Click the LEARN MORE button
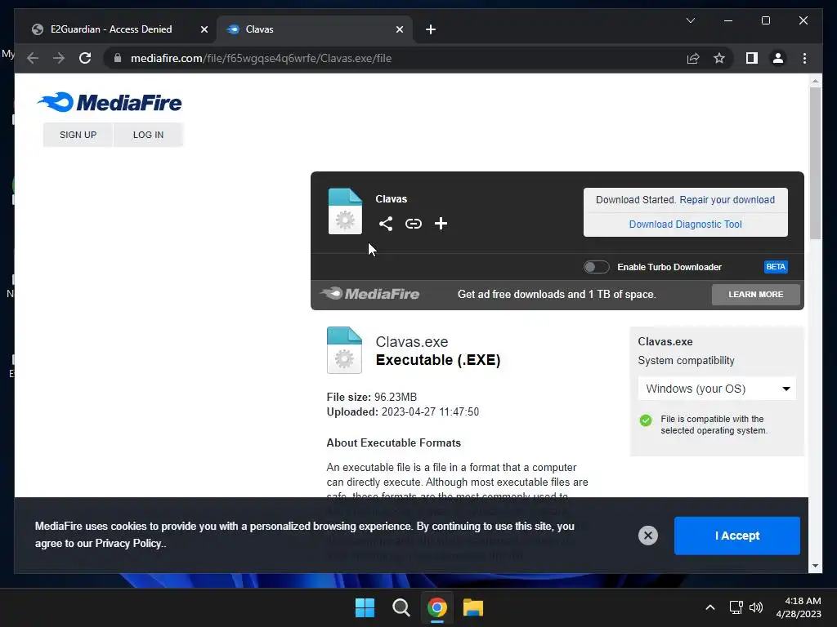Screen dimensions: 837x627 (x=756, y=294)
